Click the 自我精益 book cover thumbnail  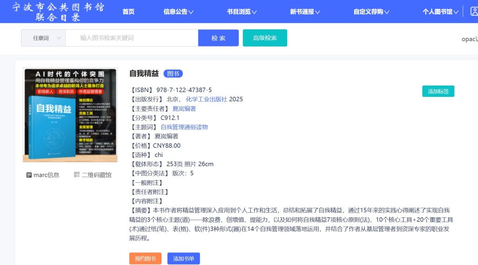point(70,115)
